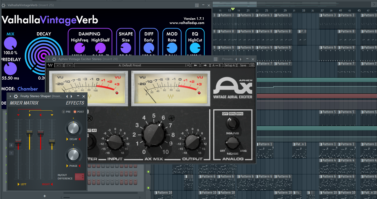Open Fruity Stereo Shaper options gear

click(16, 96)
